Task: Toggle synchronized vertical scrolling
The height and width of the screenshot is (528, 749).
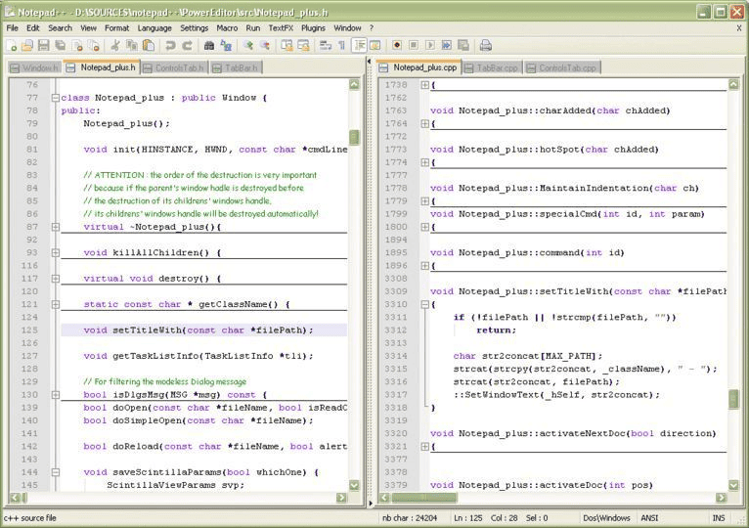Action: pos(286,45)
